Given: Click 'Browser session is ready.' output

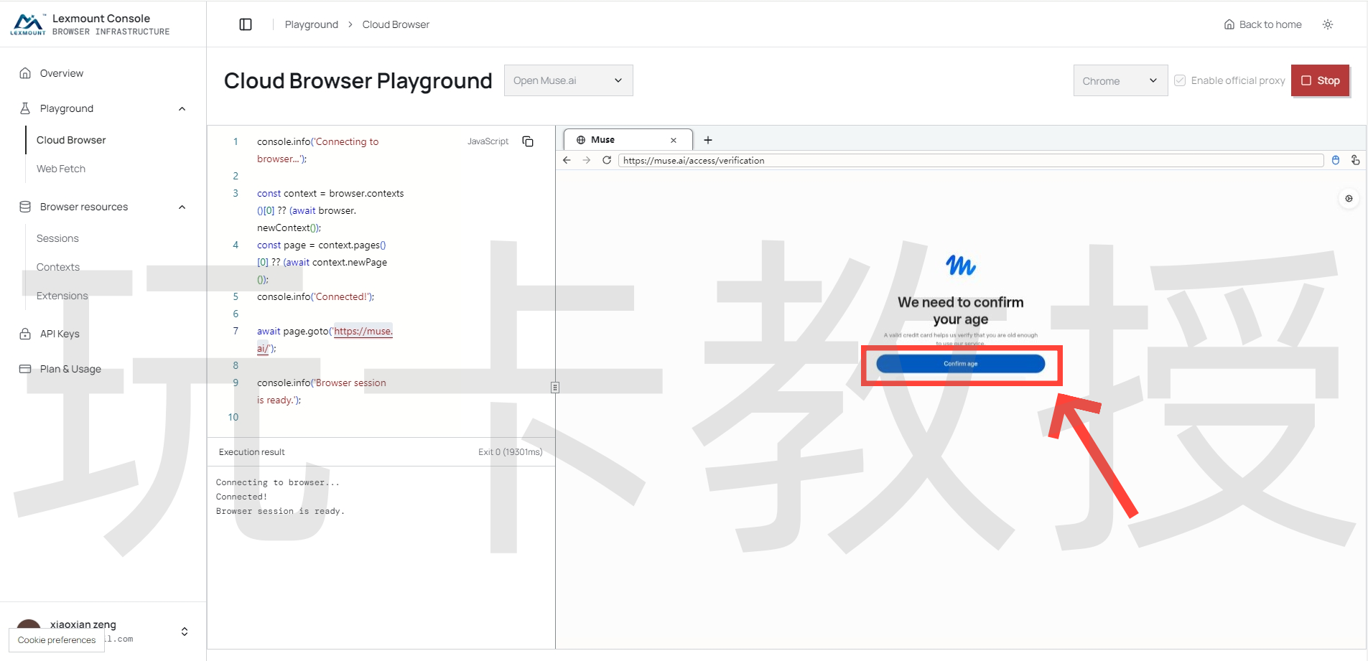Looking at the screenshot, I should coord(280,511).
